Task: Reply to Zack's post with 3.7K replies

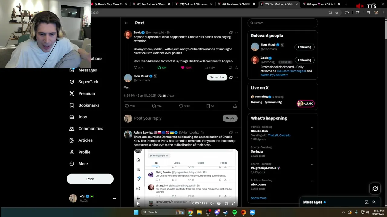Action: [138, 68]
